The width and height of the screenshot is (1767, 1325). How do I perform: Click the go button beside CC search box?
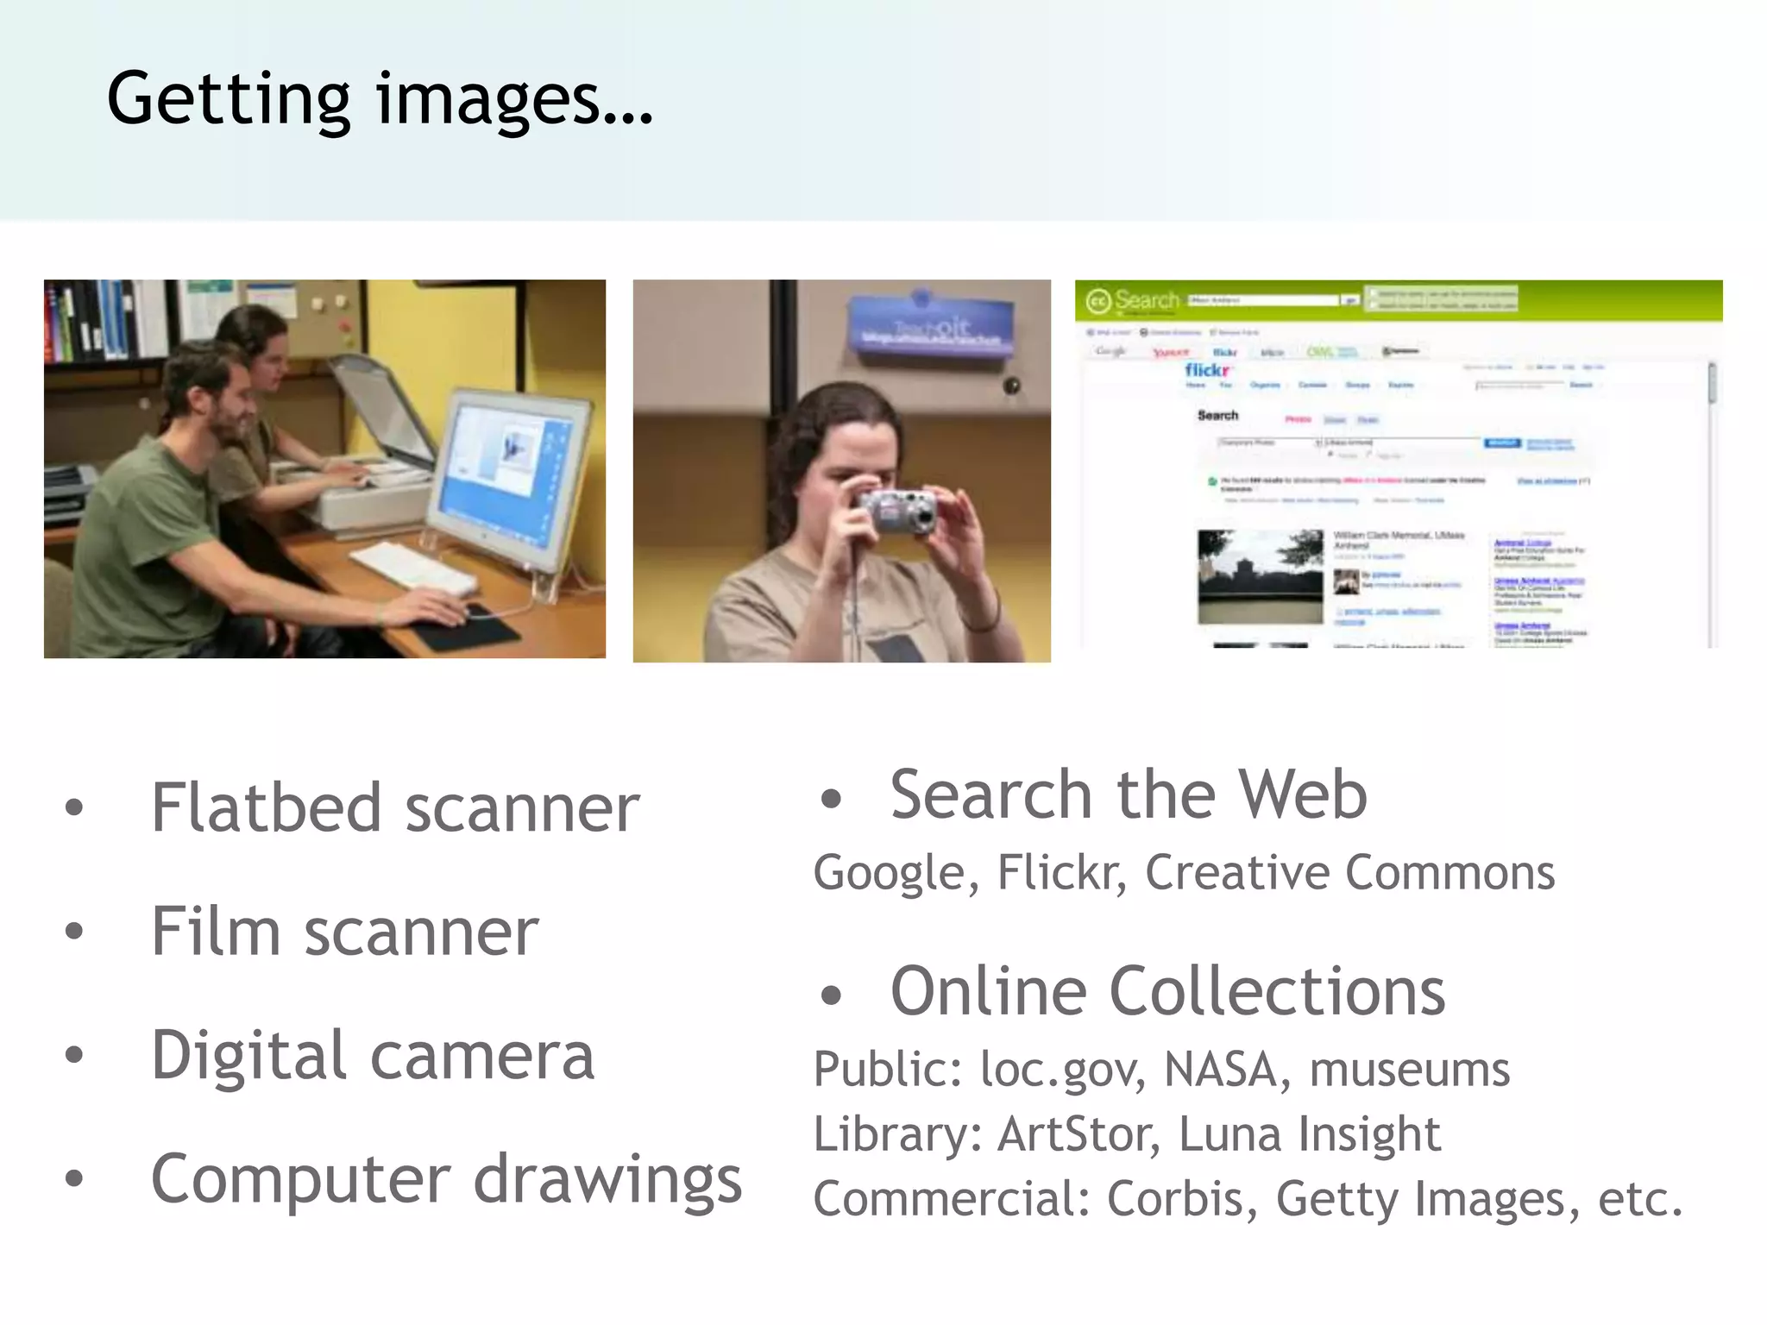coord(1350,300)
